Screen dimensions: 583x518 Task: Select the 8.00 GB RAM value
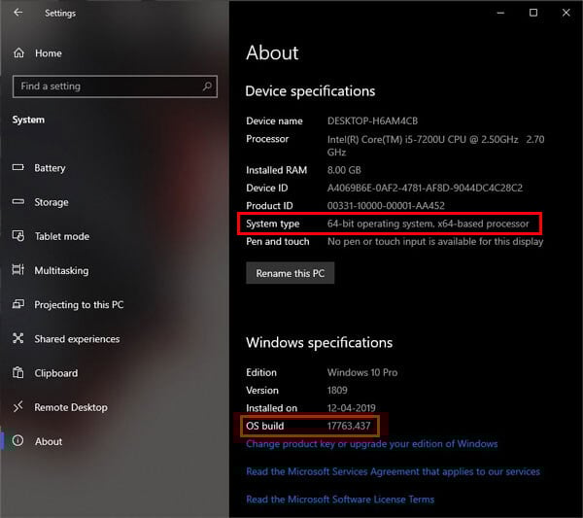tap(344, 170)
